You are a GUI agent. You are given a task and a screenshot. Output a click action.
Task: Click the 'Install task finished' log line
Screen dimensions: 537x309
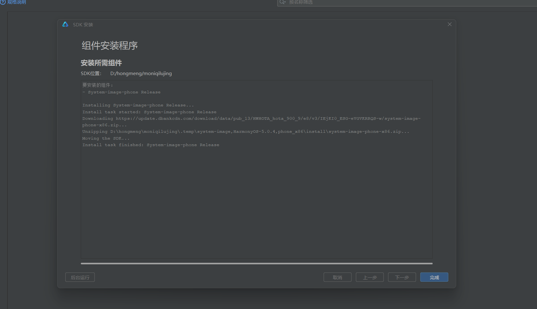click(151, 145)
